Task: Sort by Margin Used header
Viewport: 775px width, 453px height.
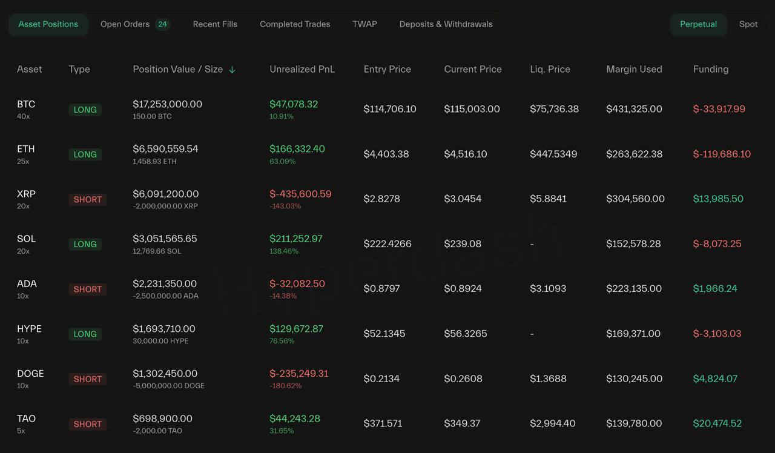Action: coord(634,69)
